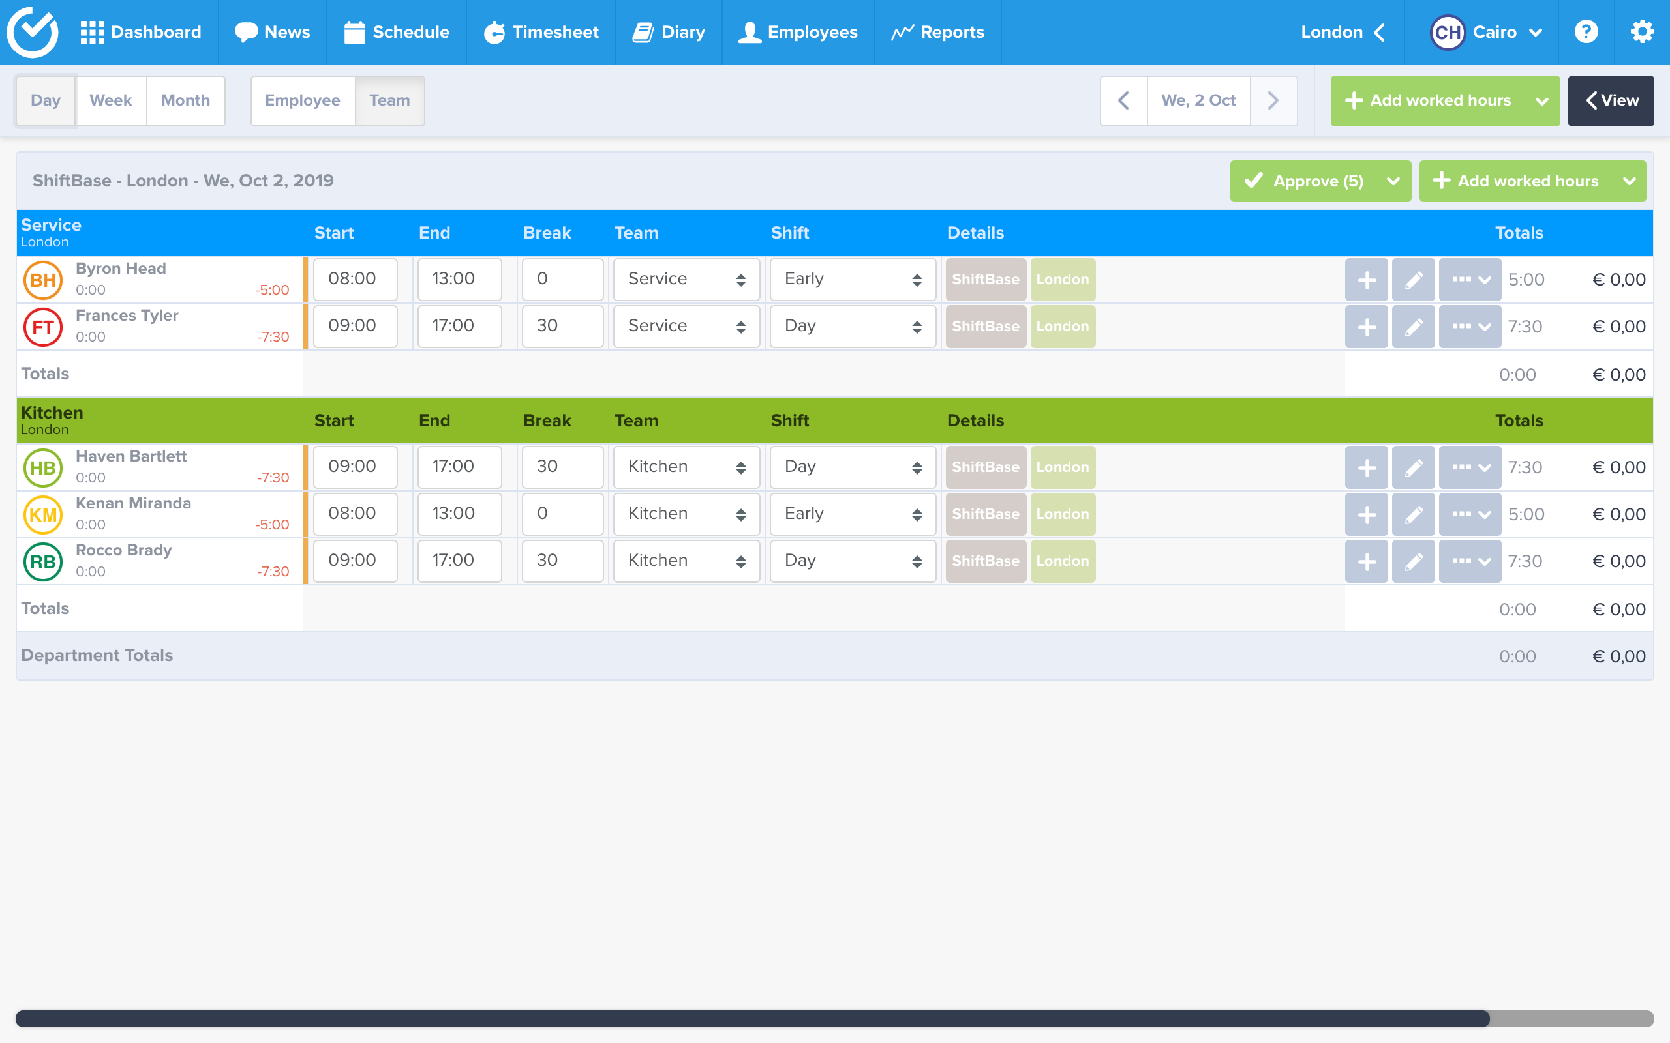Expand the Approve (5) dropdown arrow
Image resolution: width=1670 pixels, height=1043 pixels.
(x=1393, y=181)
